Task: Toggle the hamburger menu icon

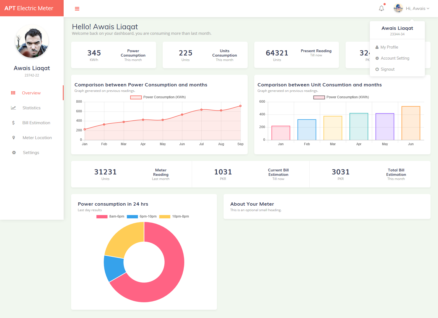Action: pos(77,9)
